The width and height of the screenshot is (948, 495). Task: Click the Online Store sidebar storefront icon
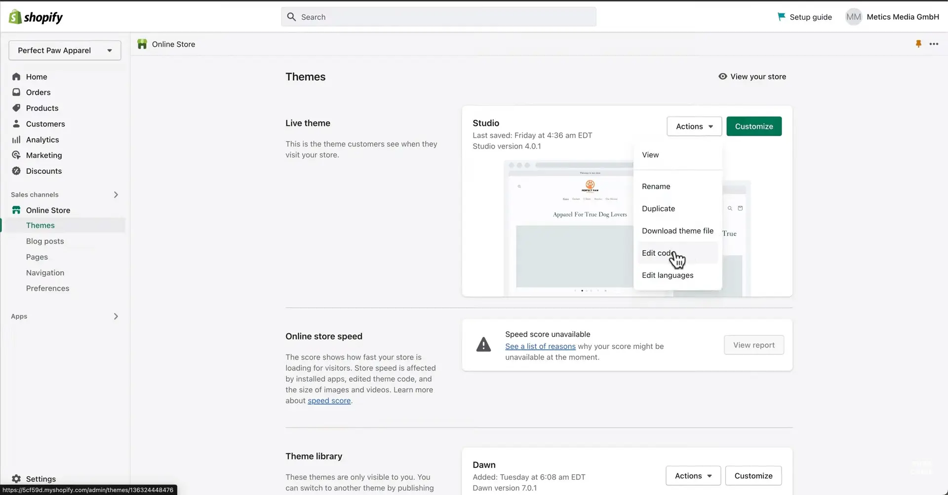point(16,210)
